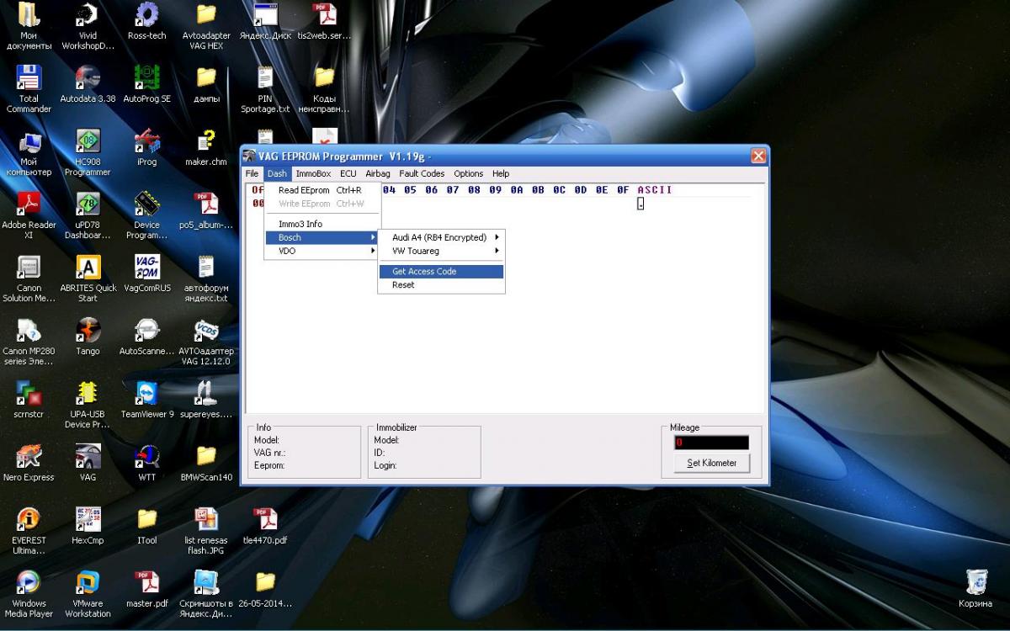Open the Help menu
Image resolution: width=1010 pixels, height=631 pixels.
[501, 173]
